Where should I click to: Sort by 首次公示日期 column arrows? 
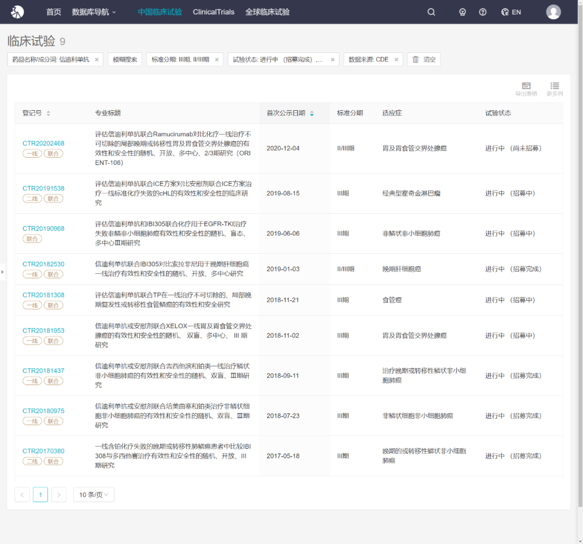(312, 113)
